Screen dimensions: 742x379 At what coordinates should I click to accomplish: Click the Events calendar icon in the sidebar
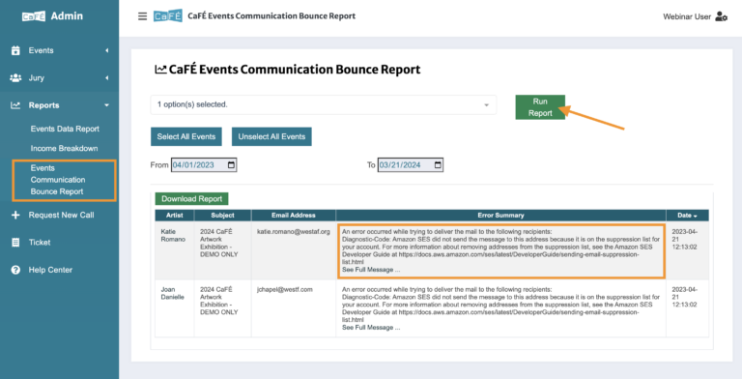coord(15,50)
